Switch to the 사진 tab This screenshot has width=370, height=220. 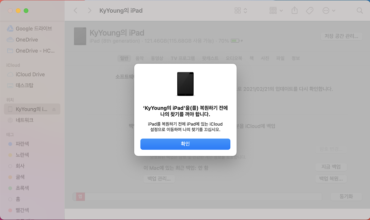(265, 58)
